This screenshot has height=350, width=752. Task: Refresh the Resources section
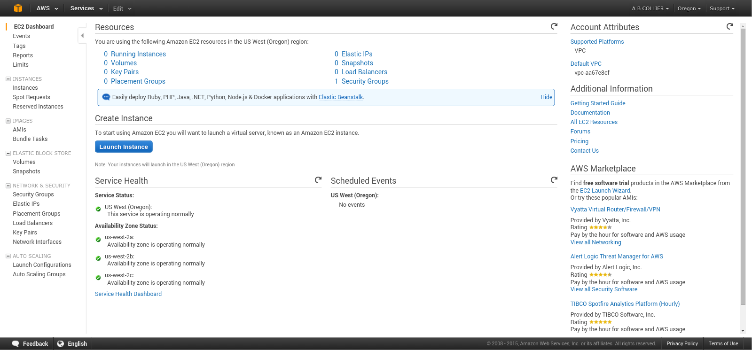pyautogui.click(x=554, y=26)
